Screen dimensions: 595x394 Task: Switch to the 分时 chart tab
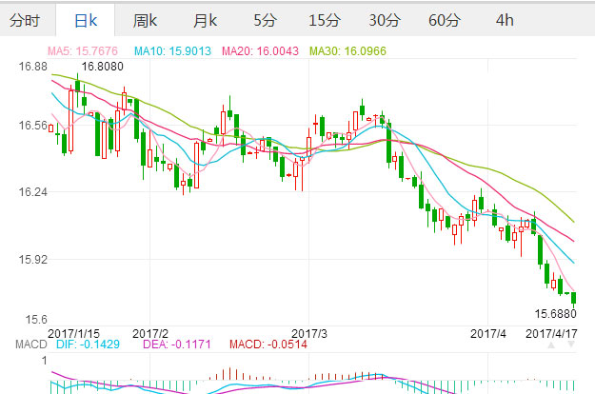point(25,20)
